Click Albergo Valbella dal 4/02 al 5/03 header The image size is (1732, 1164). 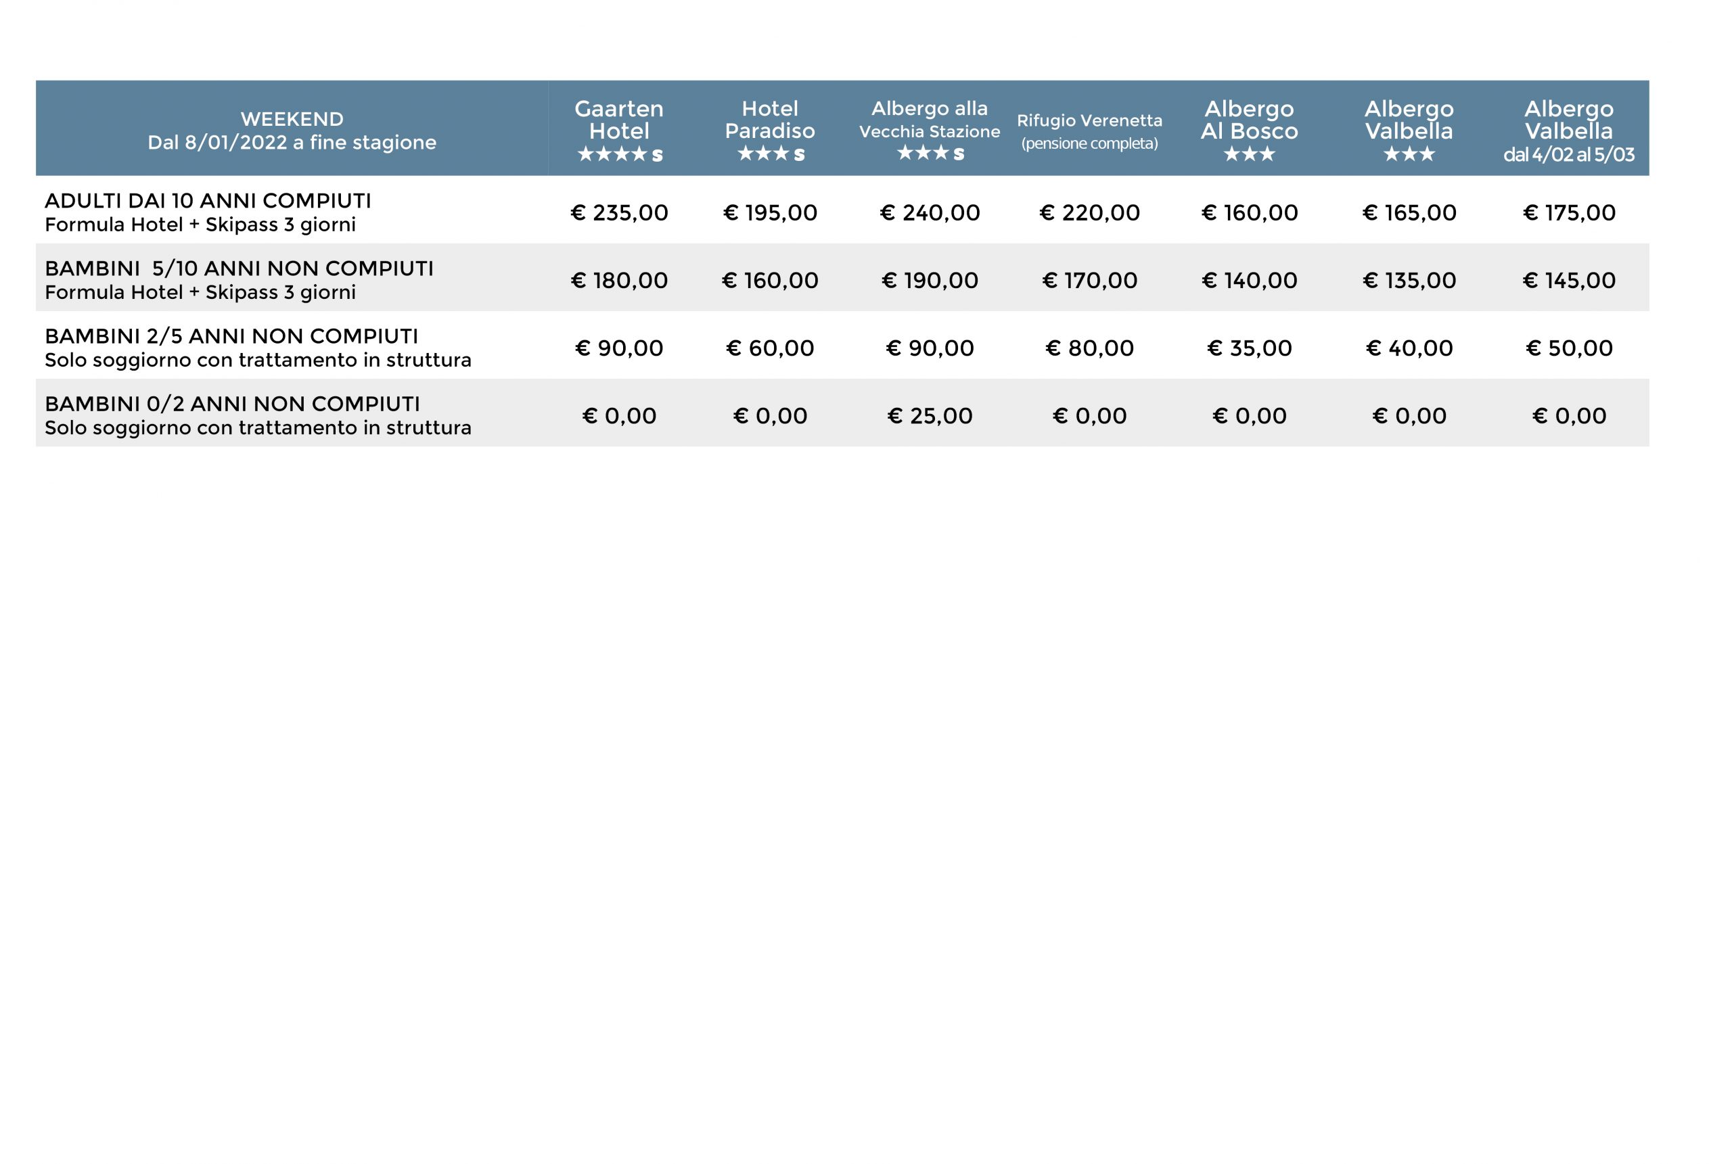pyautogui.click(x=1569, y=131)
